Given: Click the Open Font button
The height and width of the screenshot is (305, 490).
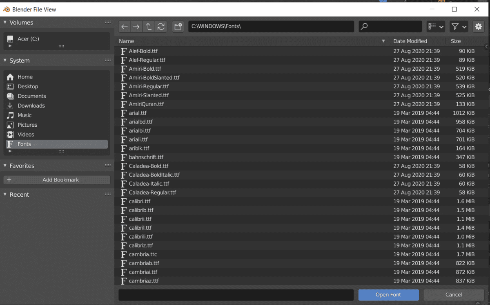Looking at the screenshot, I should tap(388, 294).
